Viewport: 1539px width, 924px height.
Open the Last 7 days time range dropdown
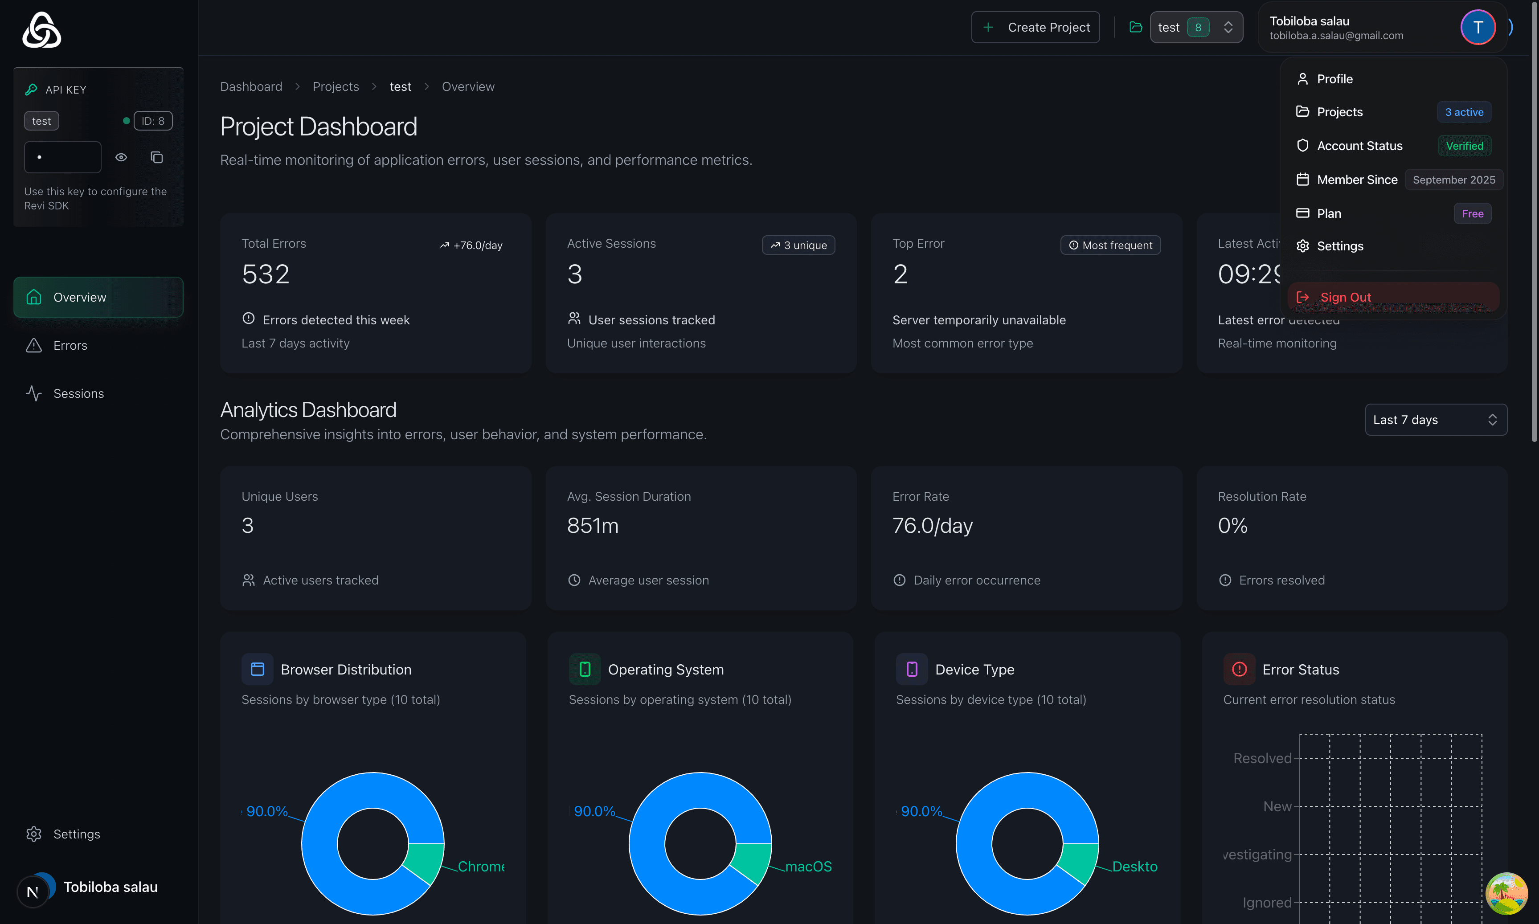click(1436, 419)
